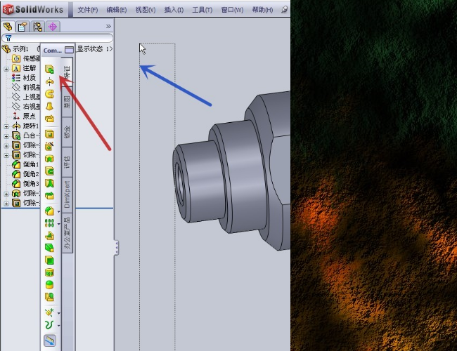Toggle the Instant3D button

pos(50,340)
